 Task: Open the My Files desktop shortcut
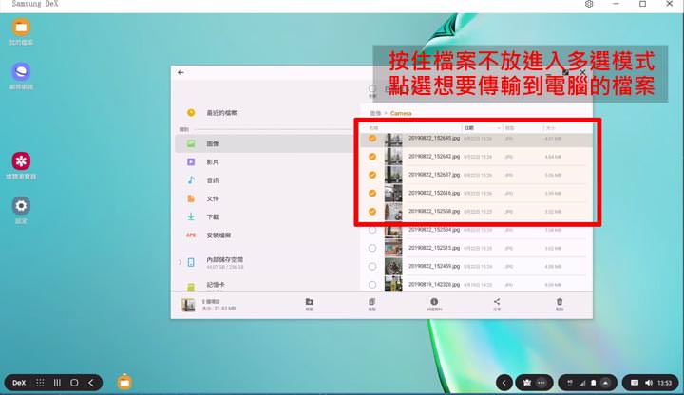point(21,28)
